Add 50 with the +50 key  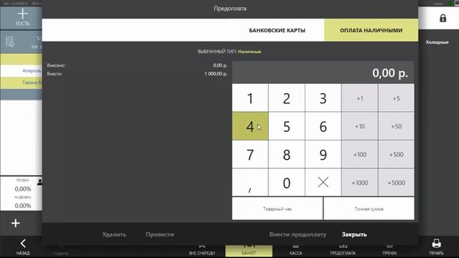pyautogui.click(x=396, y=126)
